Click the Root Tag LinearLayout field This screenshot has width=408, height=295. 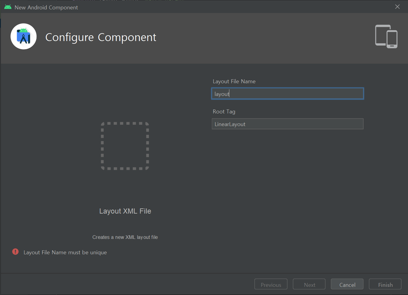point(288,124)
